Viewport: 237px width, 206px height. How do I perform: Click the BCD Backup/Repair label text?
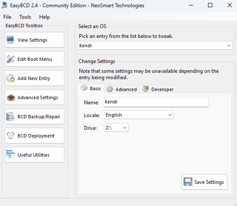pyautogui.click(x=39, y=117)
